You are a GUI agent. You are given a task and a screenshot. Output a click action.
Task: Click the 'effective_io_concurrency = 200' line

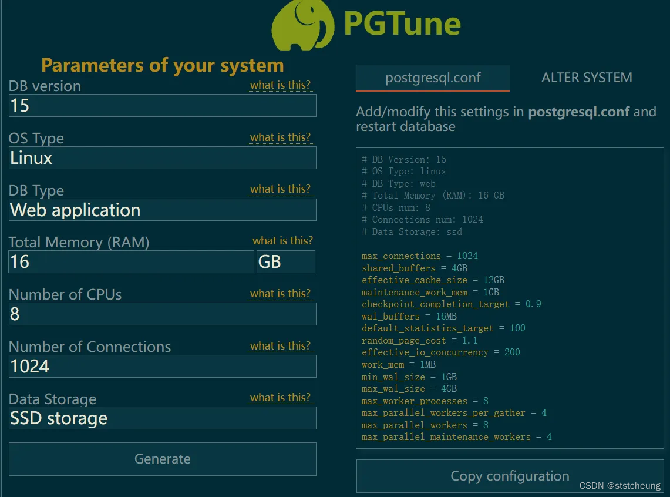click(x=441, y=352)
